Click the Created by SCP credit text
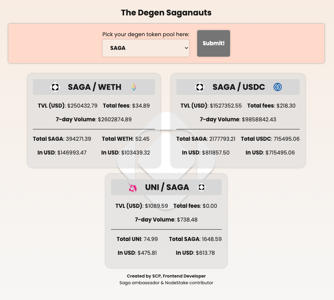Screen dimensions: 334x300 [x=166, y=276]
